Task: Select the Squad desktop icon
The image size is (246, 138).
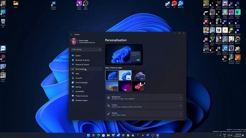Action: click(238, 49)
